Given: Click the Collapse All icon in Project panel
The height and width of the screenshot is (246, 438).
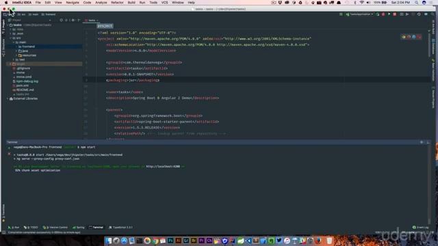Looking at the screenshot, I should [66, 20].
